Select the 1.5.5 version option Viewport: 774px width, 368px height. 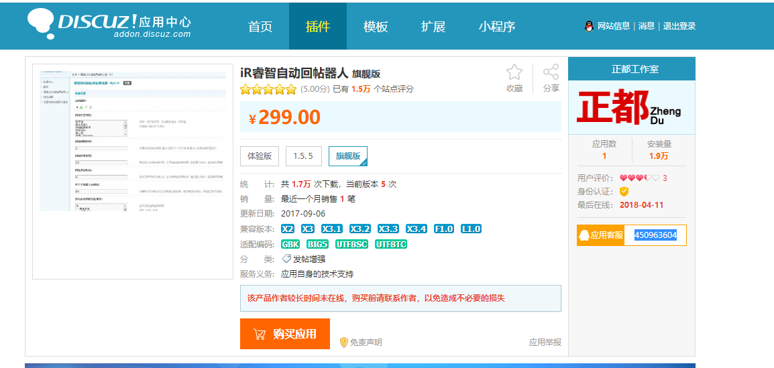pyautogui.click(x=303, y=156)
